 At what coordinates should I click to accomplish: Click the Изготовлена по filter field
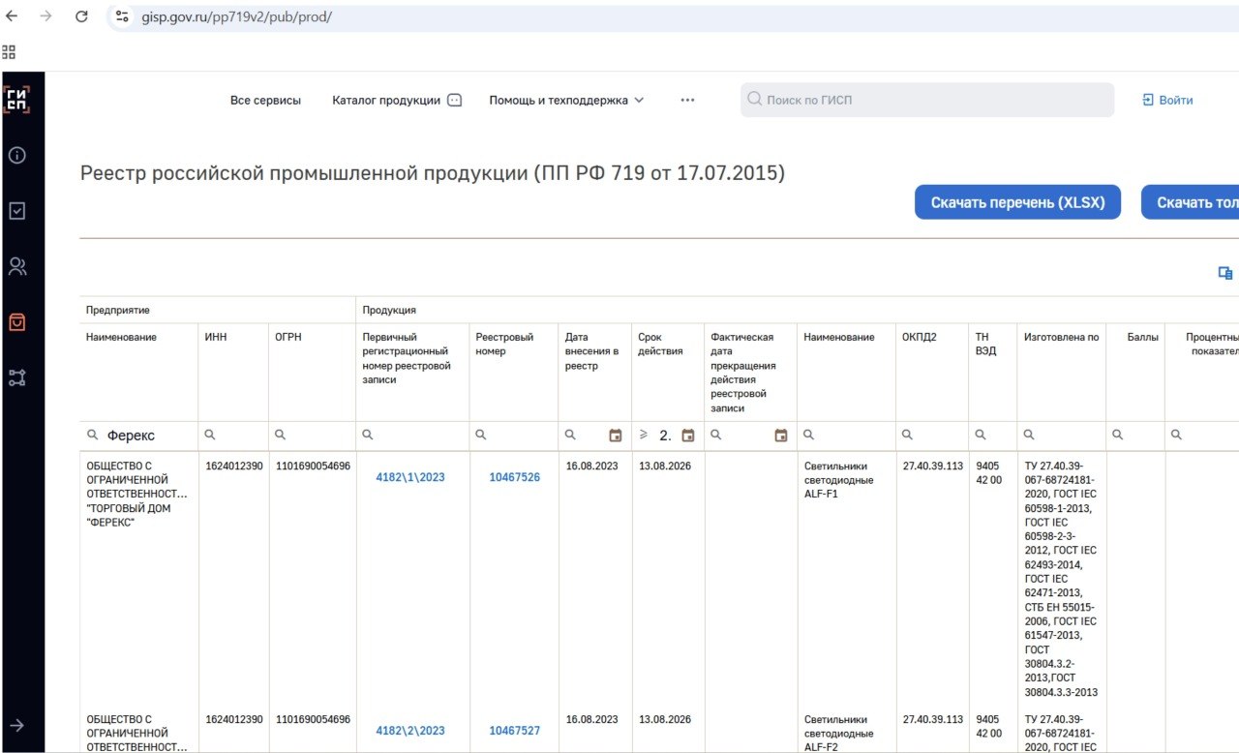pos(1062,436)
